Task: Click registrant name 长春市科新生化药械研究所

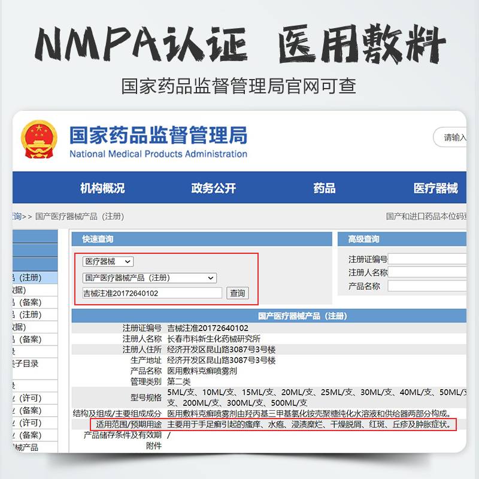Action: pos(214,339)
